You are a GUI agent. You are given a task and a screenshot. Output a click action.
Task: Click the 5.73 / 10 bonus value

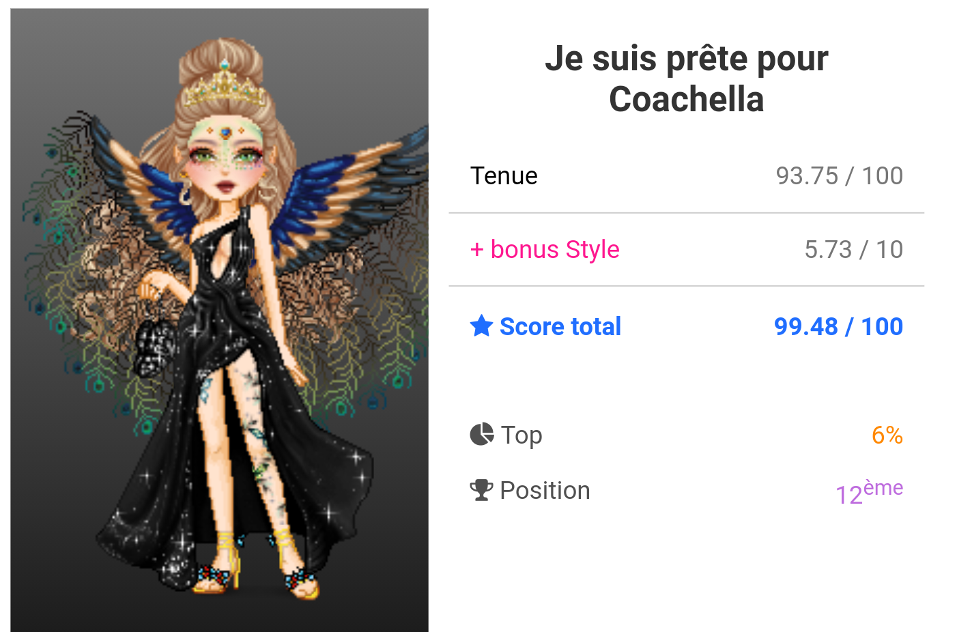coord(853,250)
